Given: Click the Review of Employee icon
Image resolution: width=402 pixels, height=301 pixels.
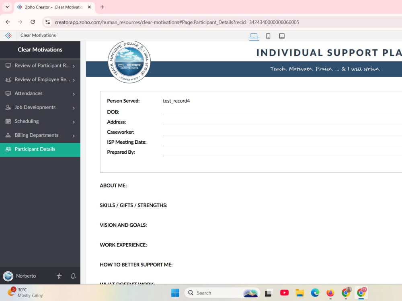Looking at the screenshot, I should [x=8, y=79].
